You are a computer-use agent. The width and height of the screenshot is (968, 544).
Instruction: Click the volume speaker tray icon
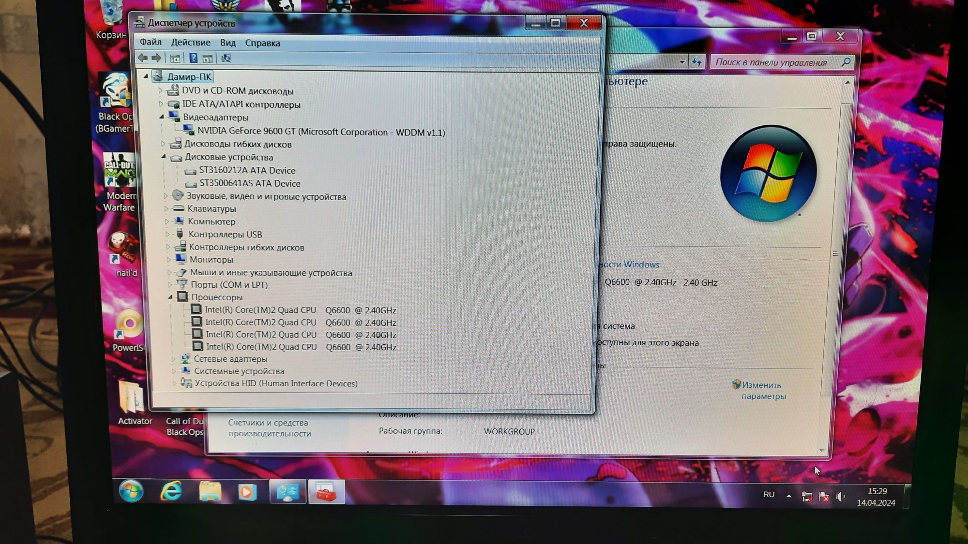pos(841,497)
